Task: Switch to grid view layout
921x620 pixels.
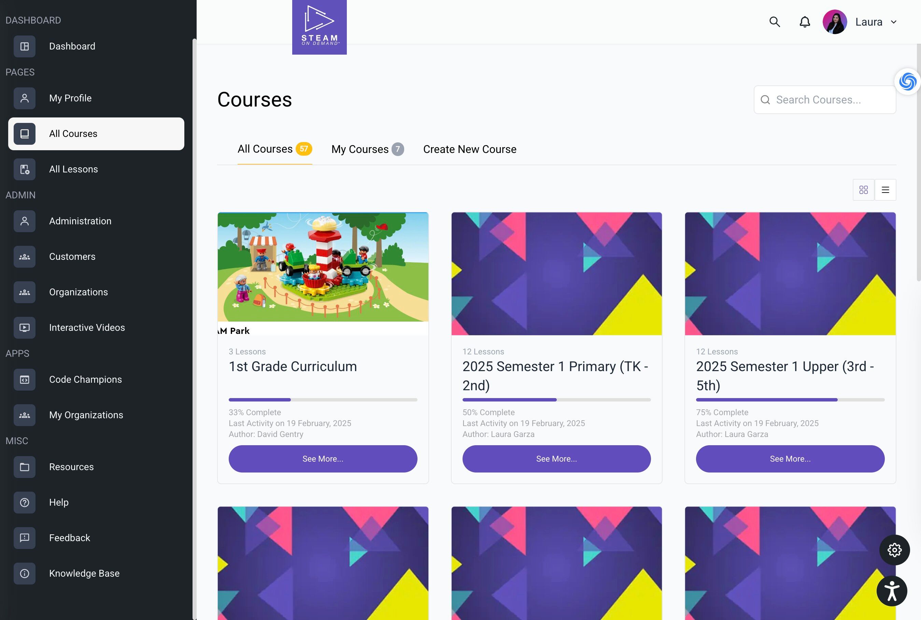Action: coord(863,190)
